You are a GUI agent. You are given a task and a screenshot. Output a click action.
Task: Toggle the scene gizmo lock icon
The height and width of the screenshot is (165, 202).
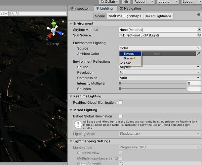point(63,21)
